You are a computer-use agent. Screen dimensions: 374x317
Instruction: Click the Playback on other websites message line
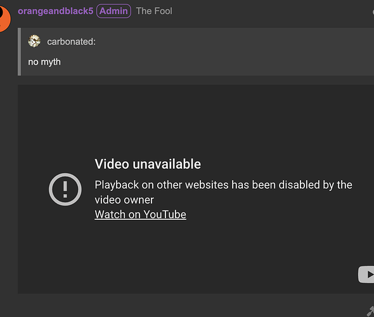click(223, 185)
